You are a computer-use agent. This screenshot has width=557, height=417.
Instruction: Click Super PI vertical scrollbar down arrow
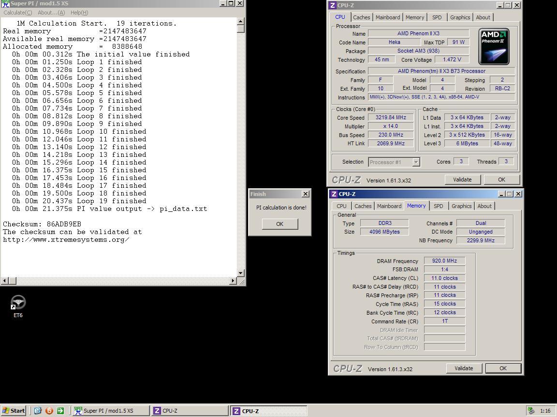[240, 273]
